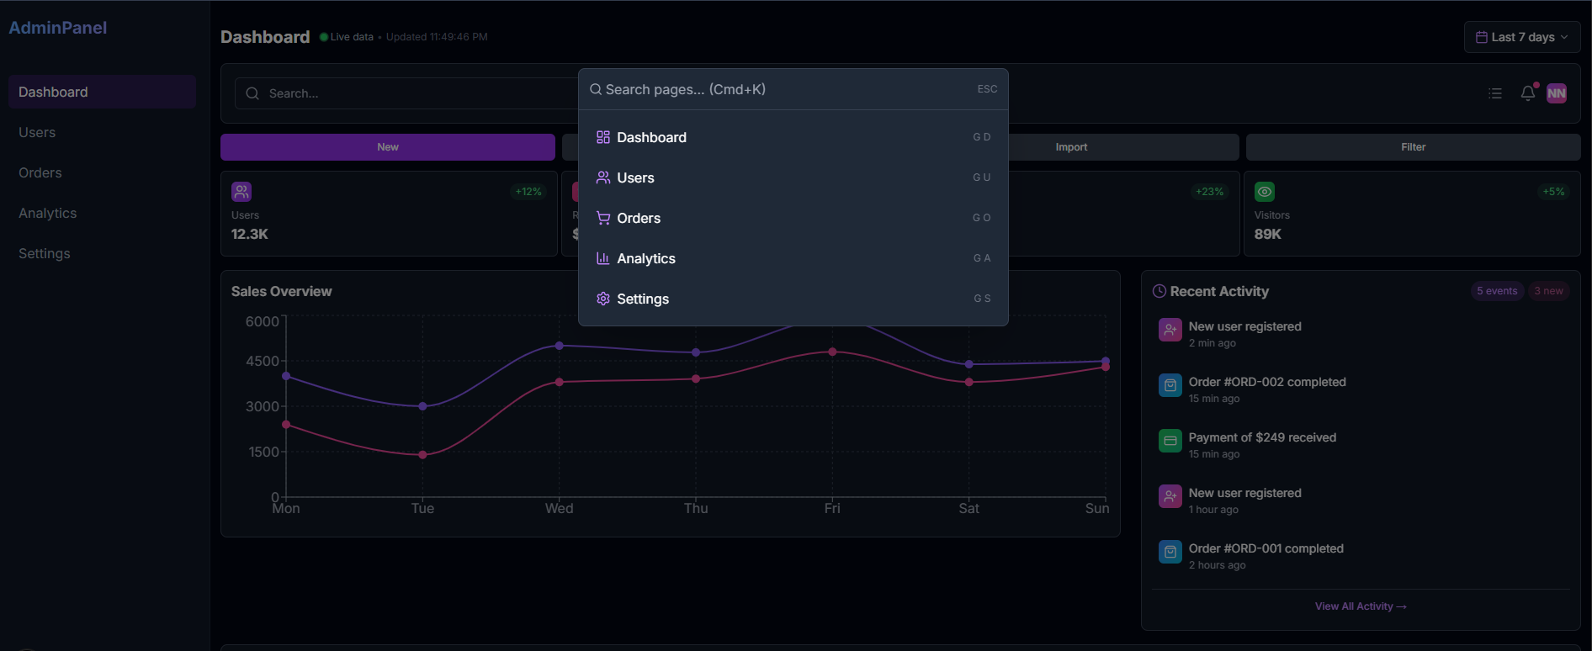Focus the Search pages input field

(783, 89)
